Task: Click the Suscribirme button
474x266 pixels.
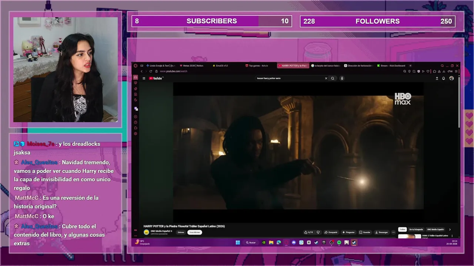Action: 195,232
